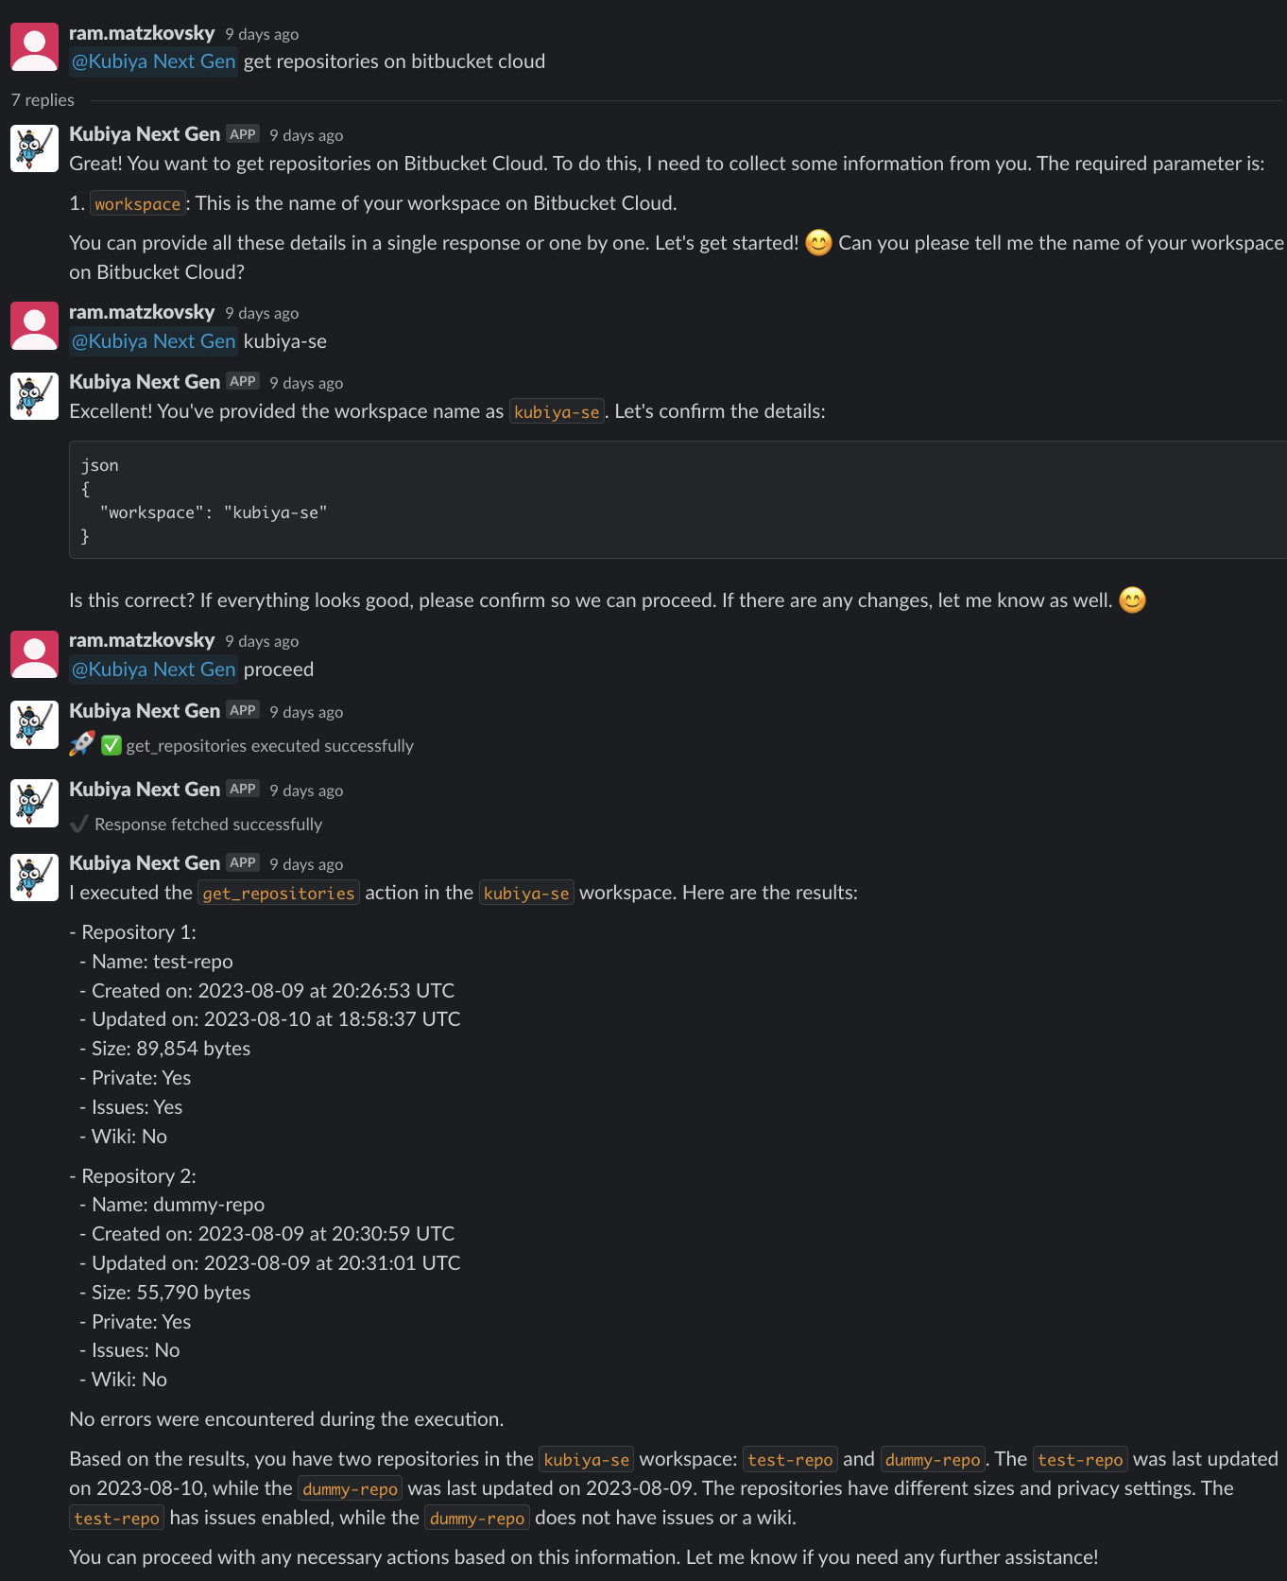This screenshot has width=1287, height=1581.
Task: Click the avatar beside the 'kubiya-se' message
Action: coord(34,326)
